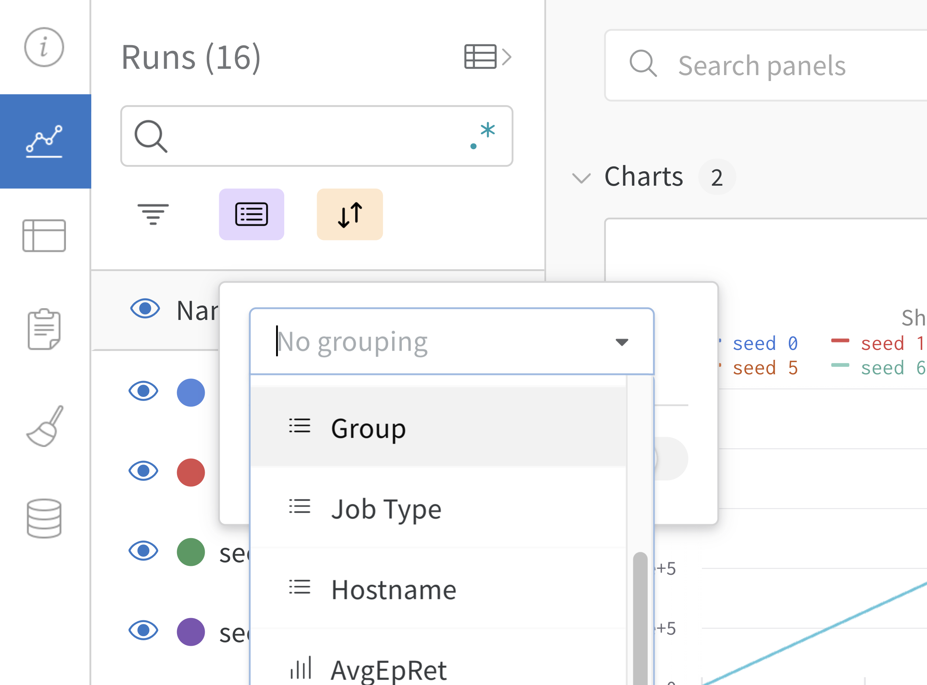
Task: Hide the blue run with eye icon
Action: (x=143, y=391)
